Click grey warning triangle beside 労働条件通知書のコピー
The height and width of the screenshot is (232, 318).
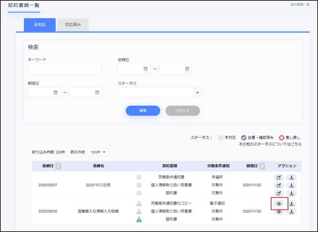(139, 203)
